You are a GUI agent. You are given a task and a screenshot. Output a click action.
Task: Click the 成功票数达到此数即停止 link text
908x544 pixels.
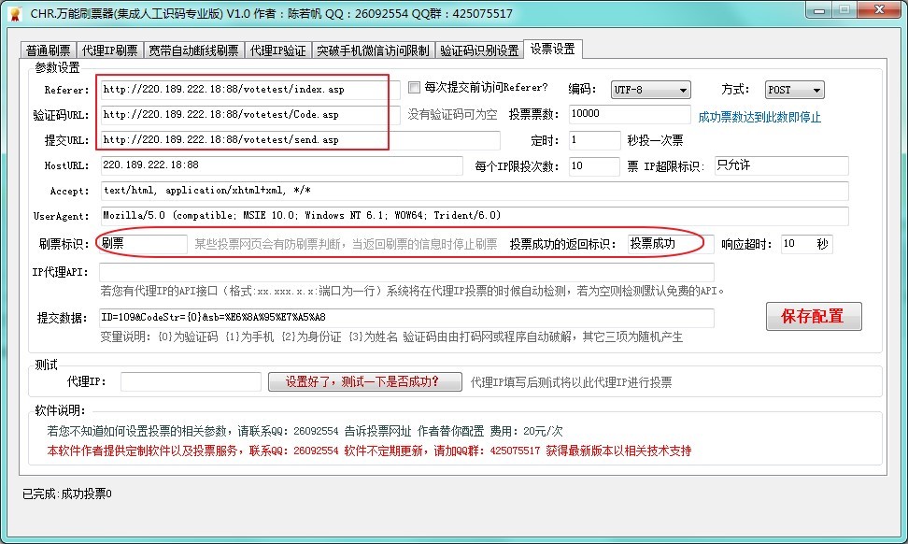(759, 117)
